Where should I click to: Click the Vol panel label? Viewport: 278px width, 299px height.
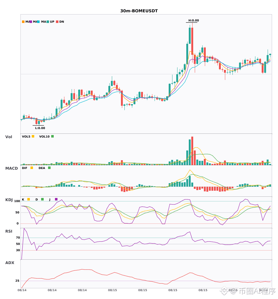click(x=8, y=137)
